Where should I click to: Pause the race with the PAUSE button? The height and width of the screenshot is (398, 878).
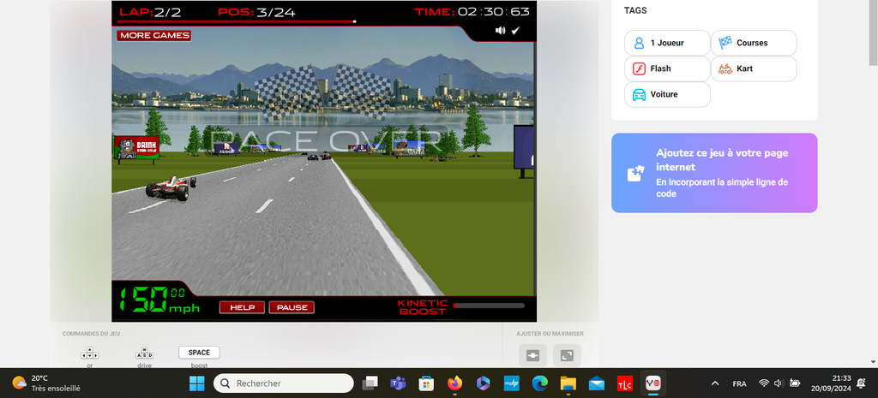click(292, 307)
